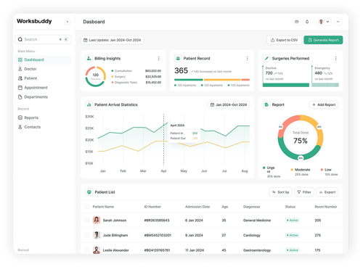
Task: Click the Generate Report button
Action: tap(323, 40)
